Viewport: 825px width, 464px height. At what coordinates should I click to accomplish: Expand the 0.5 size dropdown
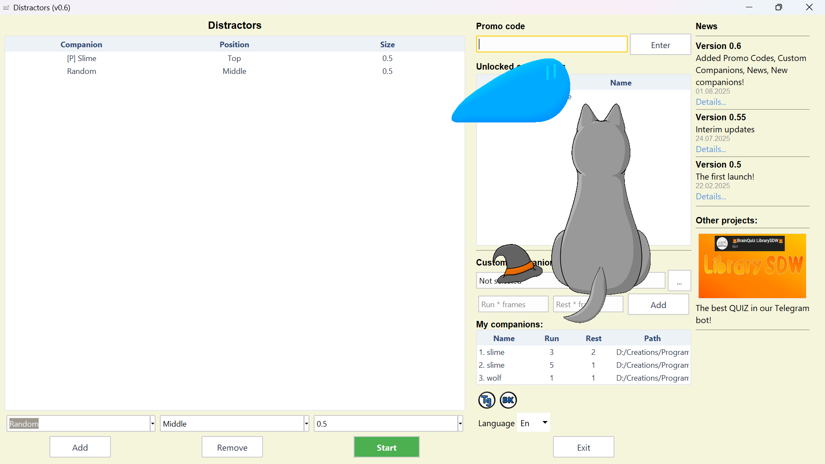pyautogui.click(x=460, y=424)
